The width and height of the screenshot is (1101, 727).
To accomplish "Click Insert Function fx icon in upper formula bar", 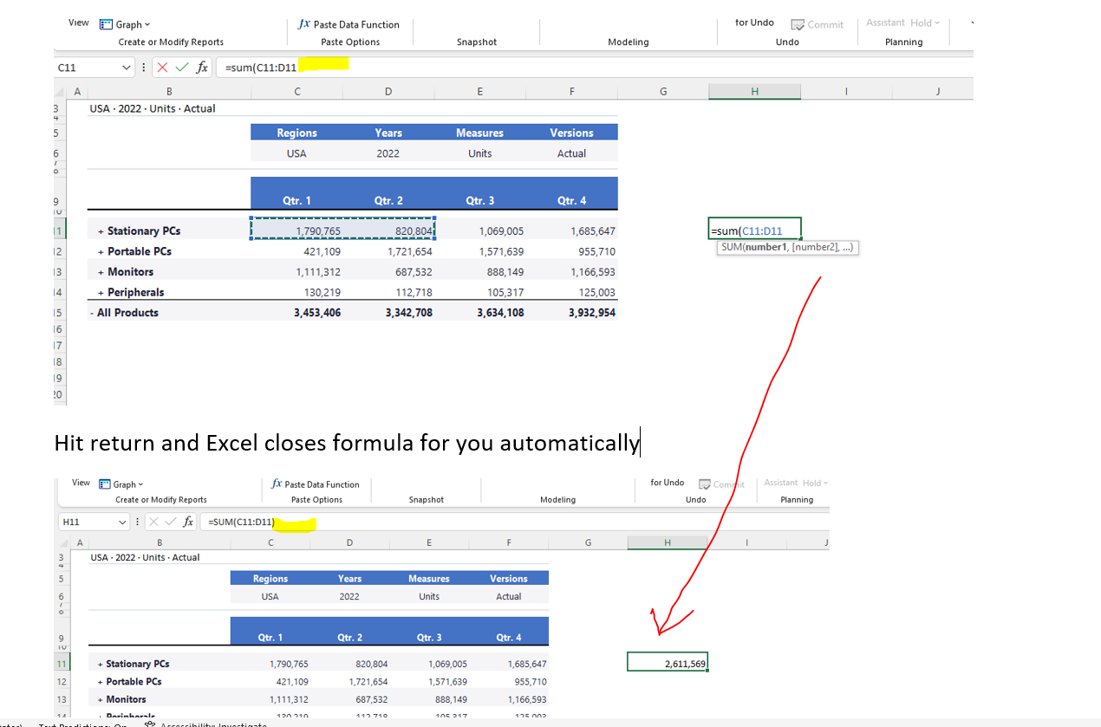I will click(201, 68).
